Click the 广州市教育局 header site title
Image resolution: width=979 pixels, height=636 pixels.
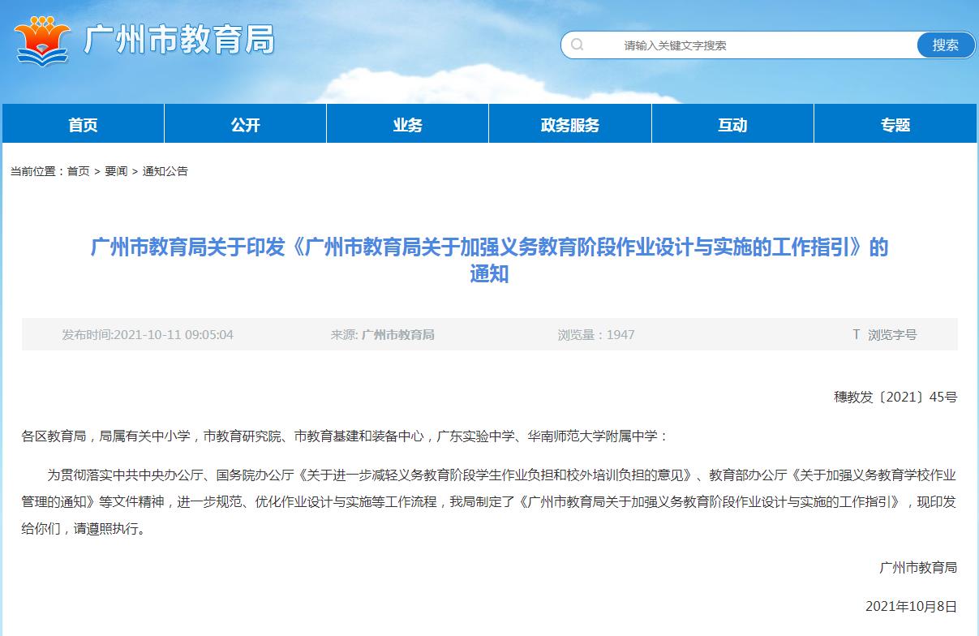[x=179, y=40]
